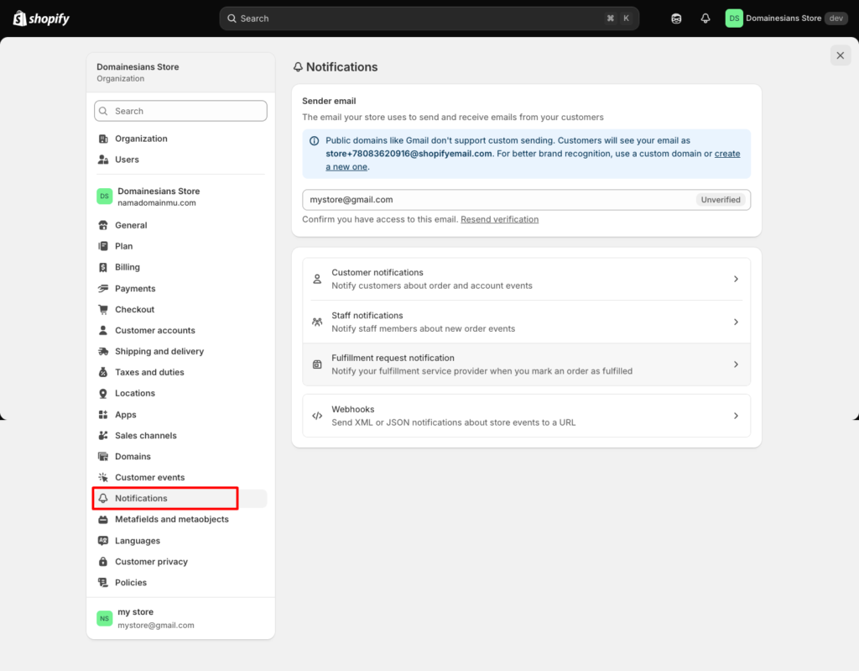Image resolution: width=859 pixels, height=671 pixels.
Task: Open the Sidekick assistant icon in top bar
Action: tap(676, 18)
